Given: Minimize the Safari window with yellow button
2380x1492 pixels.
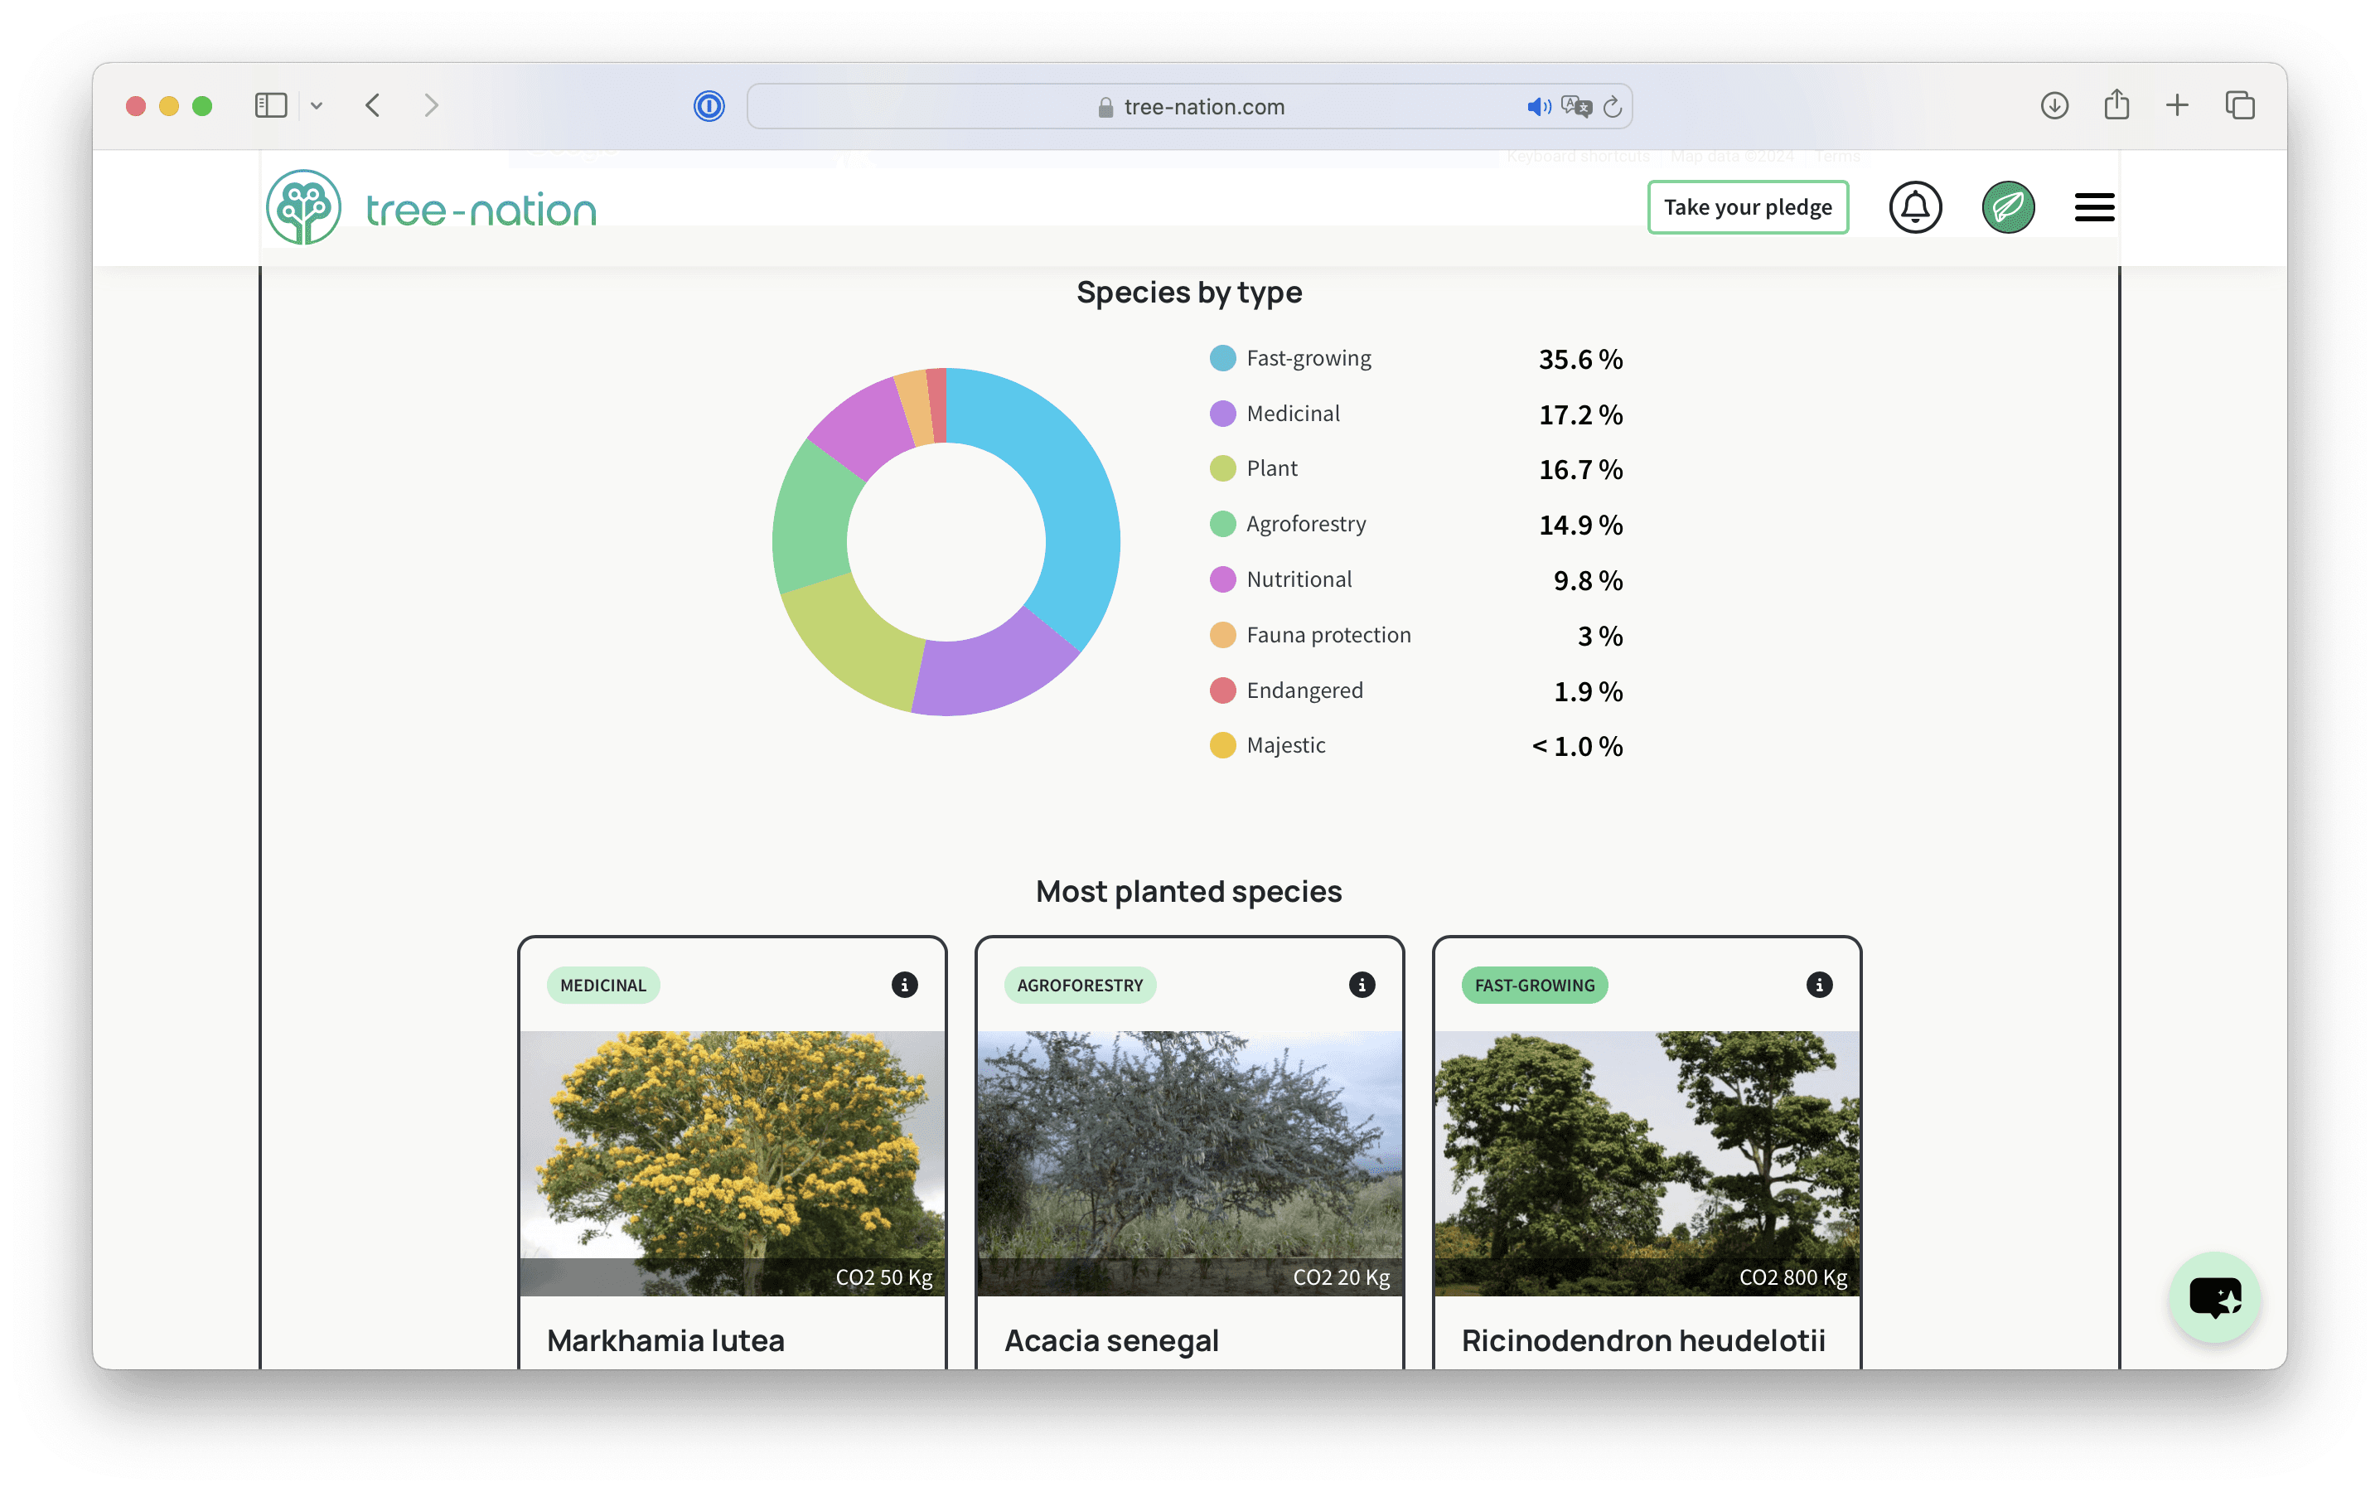Looking at the screenshot, I should tap(169, 105).
